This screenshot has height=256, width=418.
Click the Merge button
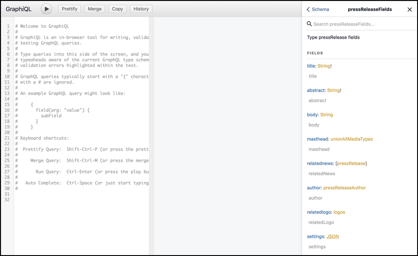[95, 9]
